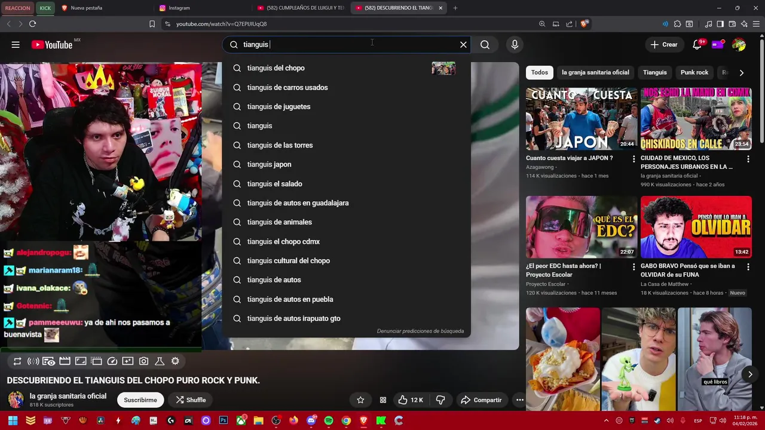Open Brave Leo AI sparkle icon
Image resolution: width=765 pixels, height=430 pixels.
744,24
